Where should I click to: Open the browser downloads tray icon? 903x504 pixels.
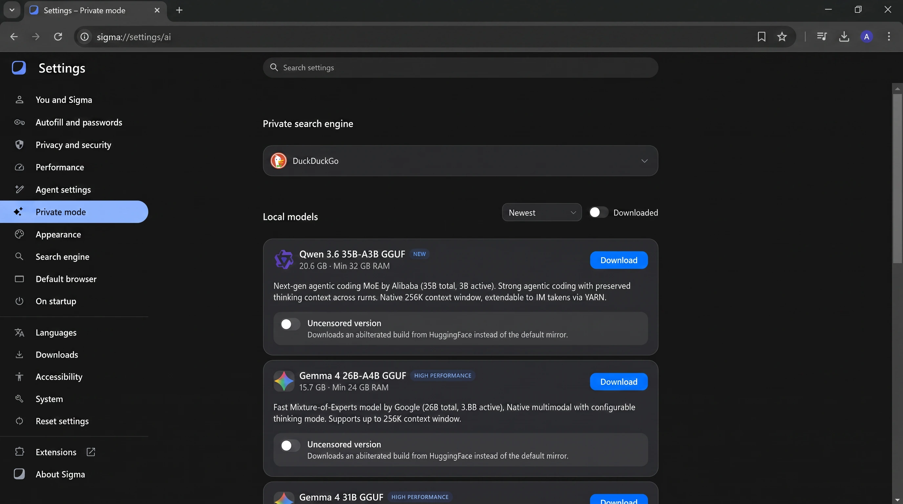[844, 36]
